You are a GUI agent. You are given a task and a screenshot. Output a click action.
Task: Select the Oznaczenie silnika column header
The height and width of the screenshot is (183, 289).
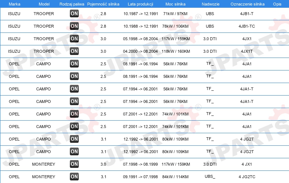pyautogui.click(x=248, y=4)
